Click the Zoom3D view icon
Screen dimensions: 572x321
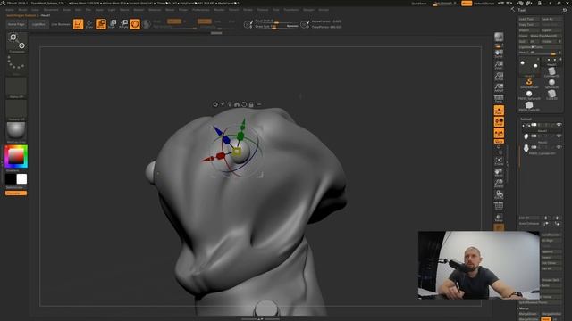tap(499, 183)
